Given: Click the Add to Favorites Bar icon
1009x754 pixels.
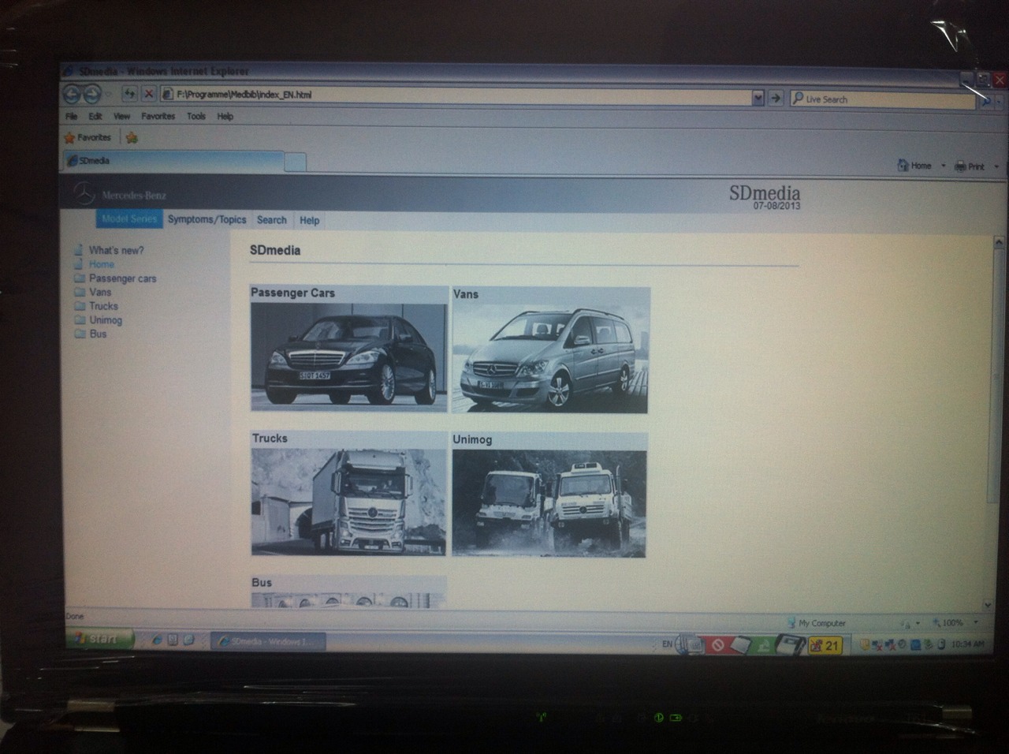Looking at the screenshot, I should tap(132, 138).
